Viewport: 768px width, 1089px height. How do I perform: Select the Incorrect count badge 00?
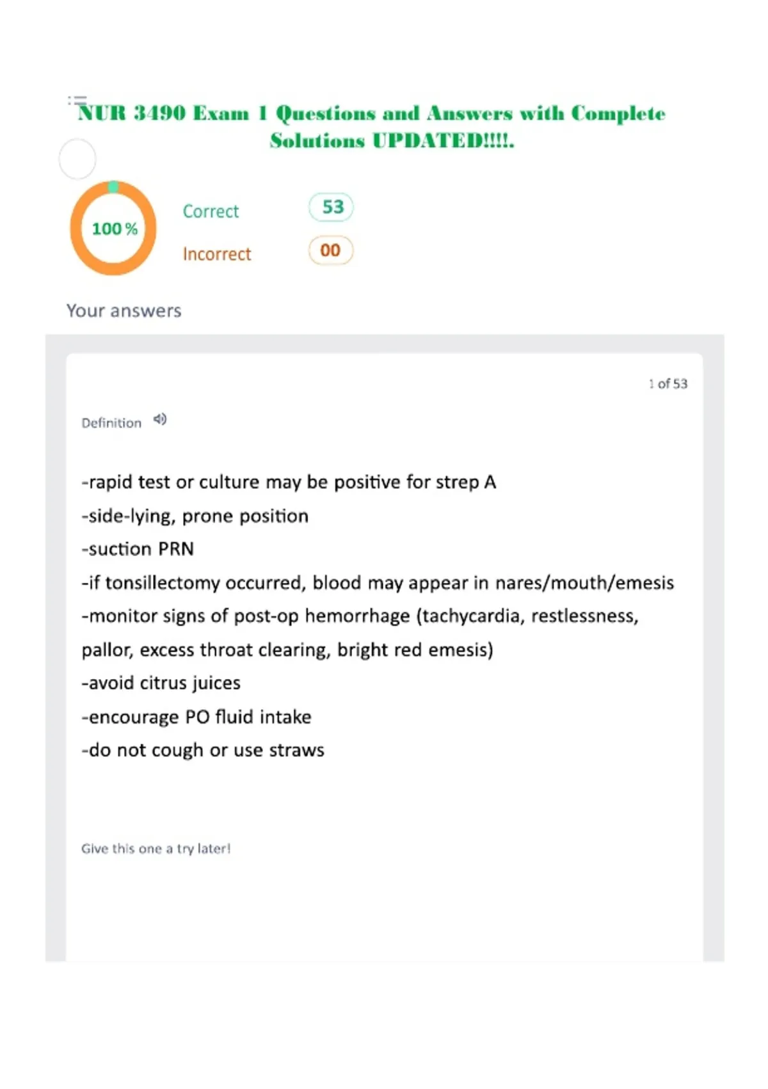(331, 250)
